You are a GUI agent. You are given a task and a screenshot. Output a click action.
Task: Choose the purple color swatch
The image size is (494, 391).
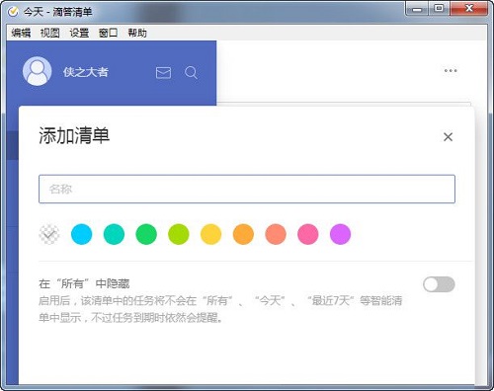(340, 234)
